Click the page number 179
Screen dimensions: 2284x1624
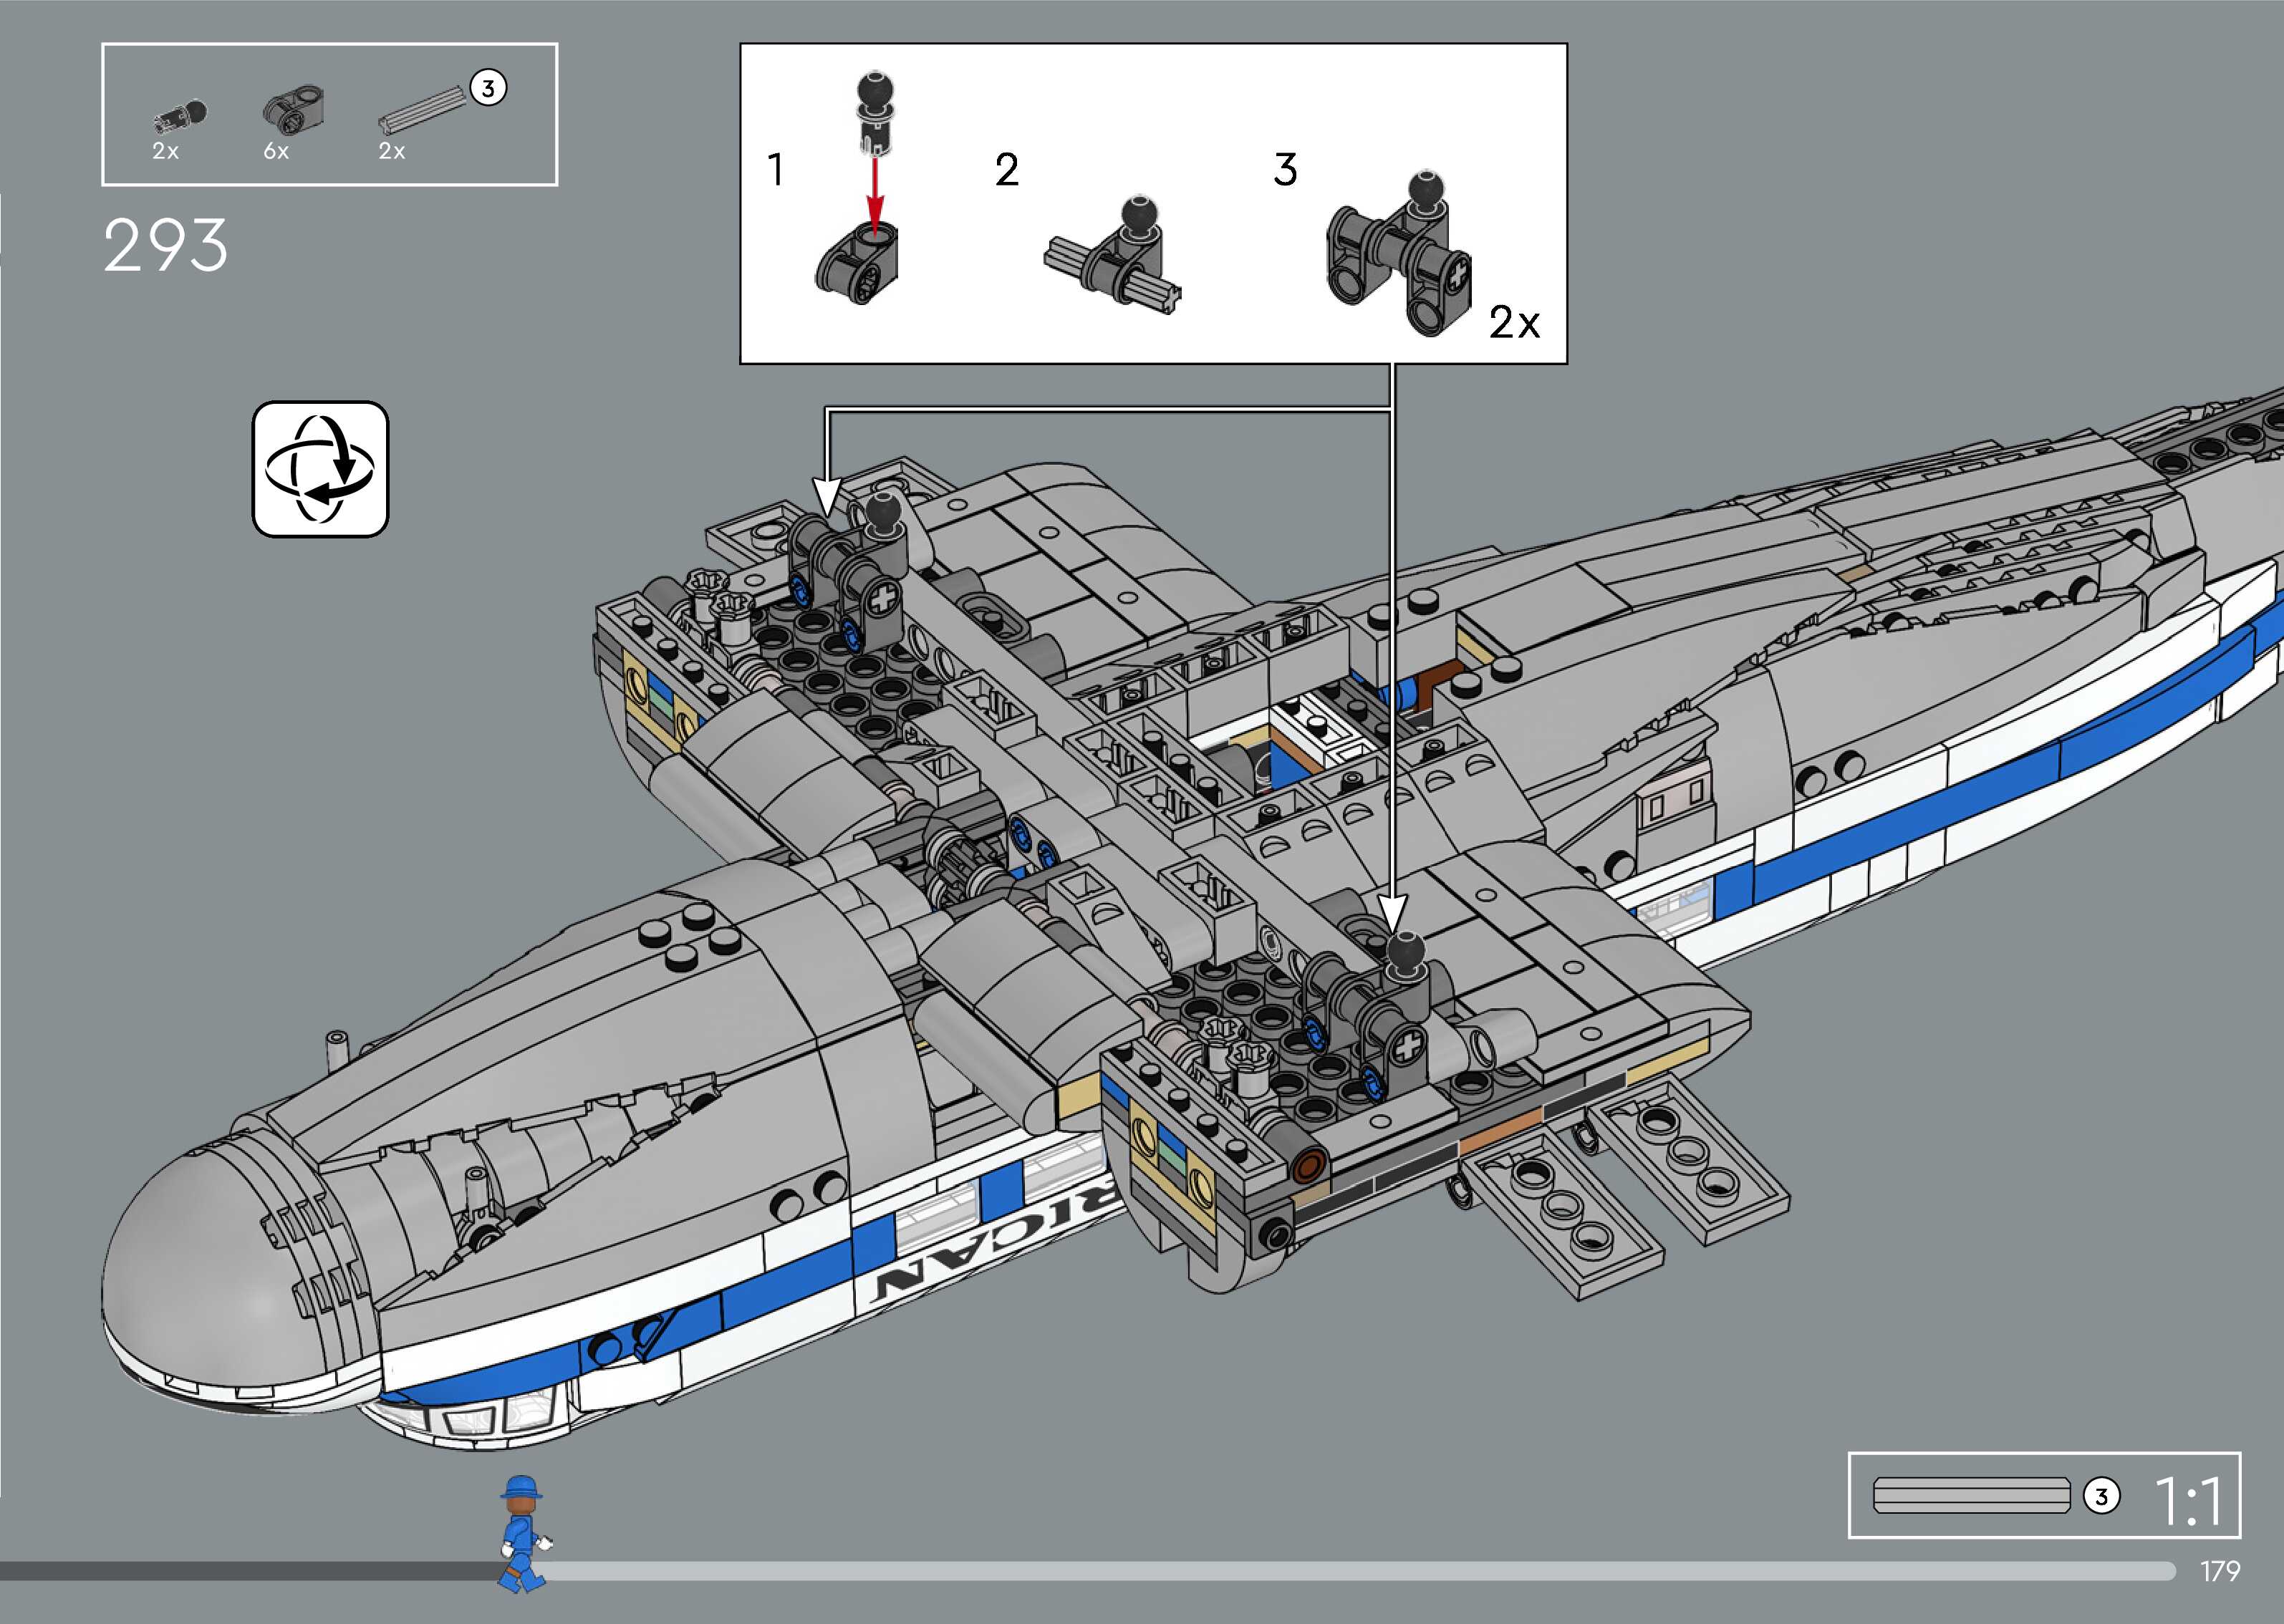(2219, 1571)
